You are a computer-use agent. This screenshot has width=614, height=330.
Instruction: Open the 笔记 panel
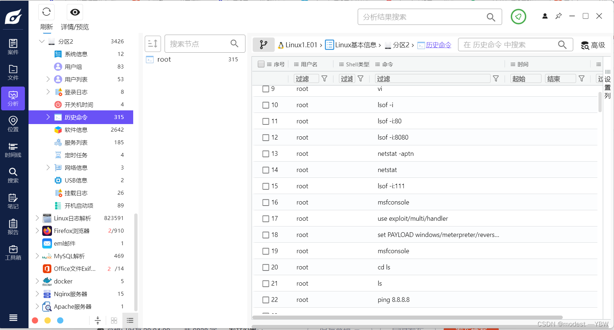13,201
